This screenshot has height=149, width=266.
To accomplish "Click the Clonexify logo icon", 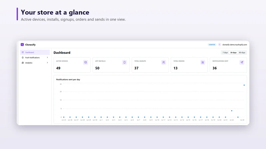I will coord(22,45).
